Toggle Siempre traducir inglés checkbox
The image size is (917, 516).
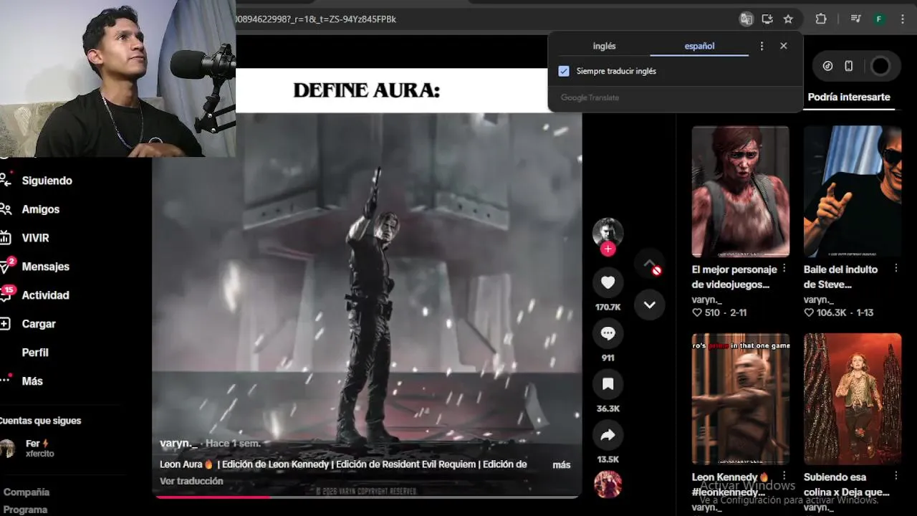(x=564, y=71)
